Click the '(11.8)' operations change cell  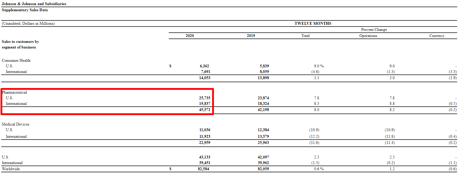click(390, 137)
